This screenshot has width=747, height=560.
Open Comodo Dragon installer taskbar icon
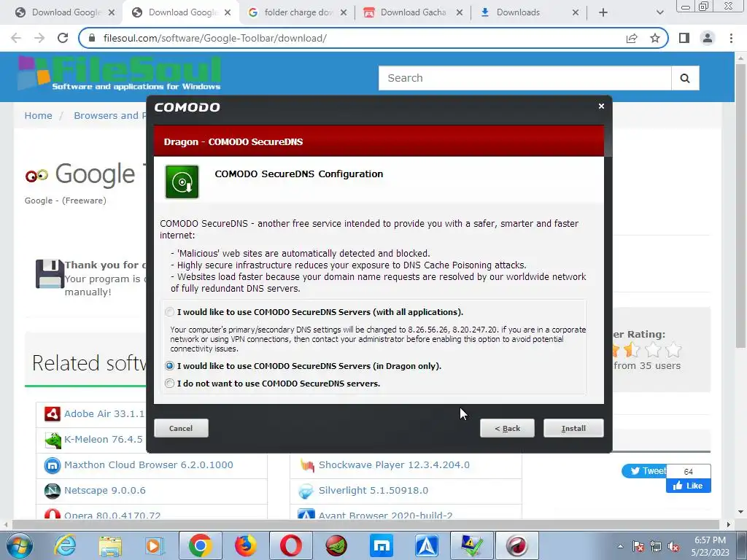pos(517,545)
